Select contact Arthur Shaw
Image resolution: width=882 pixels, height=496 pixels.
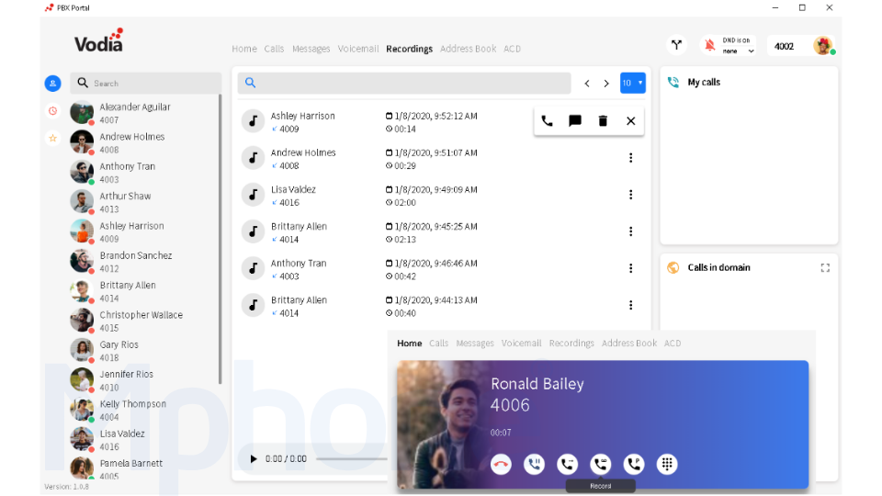pyautogui.click(x=143, y=202)
